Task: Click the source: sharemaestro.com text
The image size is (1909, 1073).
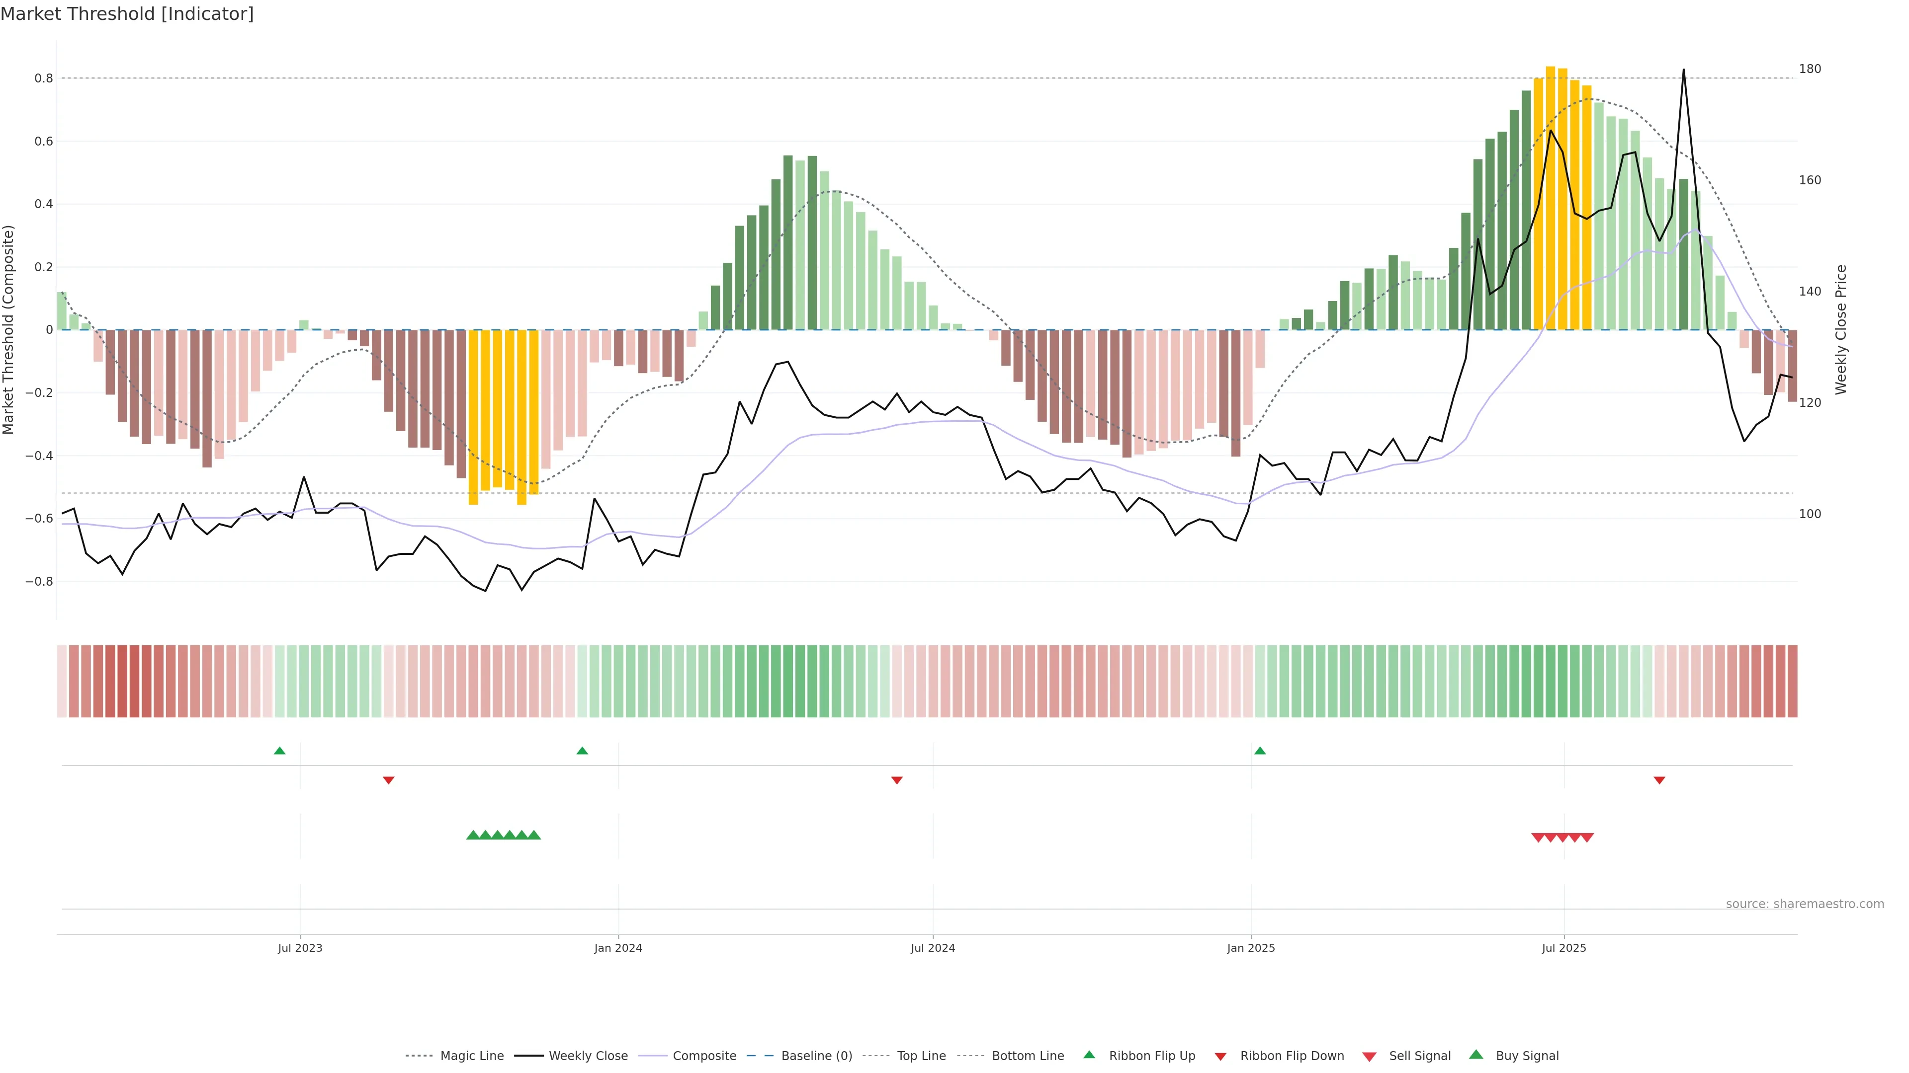Action: [x=1805, y=904]
